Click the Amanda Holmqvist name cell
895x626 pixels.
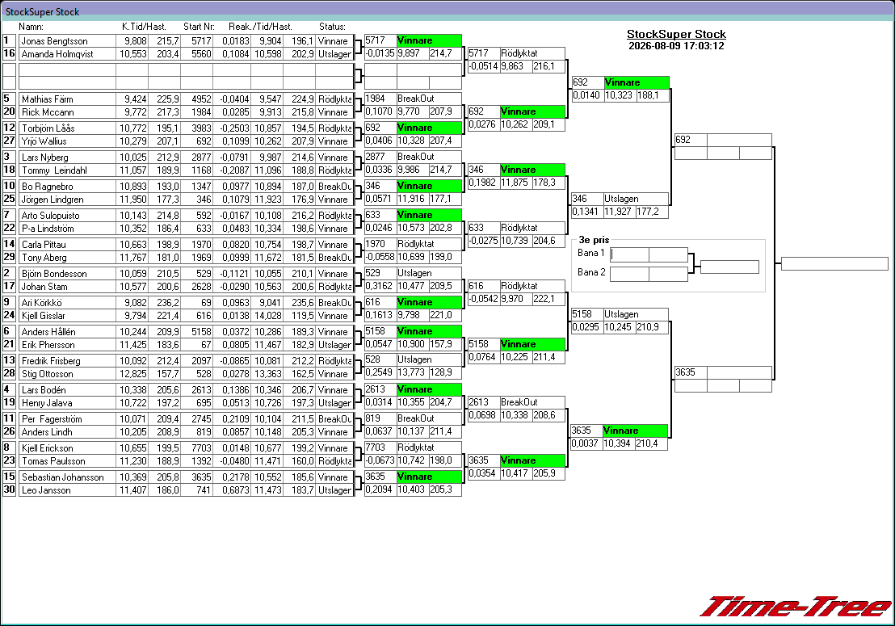pyautogui.click(x=67, y=54)
